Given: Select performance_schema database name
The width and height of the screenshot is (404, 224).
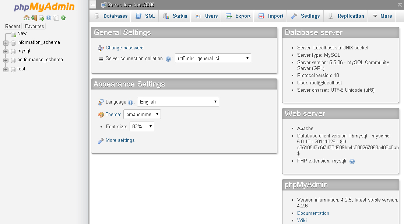Looking at the screenshot, I should click(40, 60).
